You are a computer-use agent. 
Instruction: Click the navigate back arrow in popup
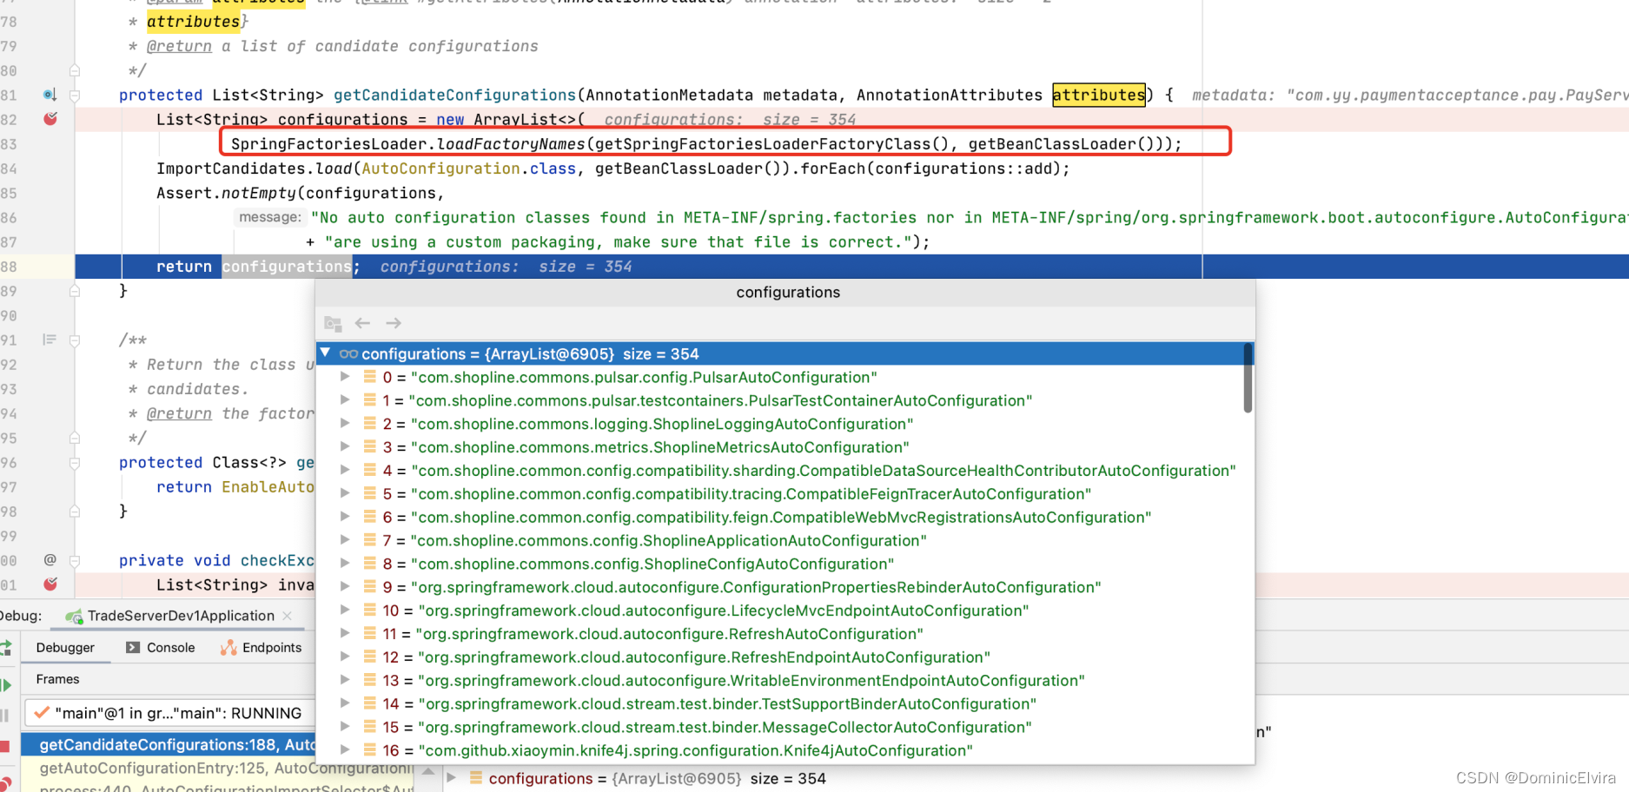click(x=363, y=323)
